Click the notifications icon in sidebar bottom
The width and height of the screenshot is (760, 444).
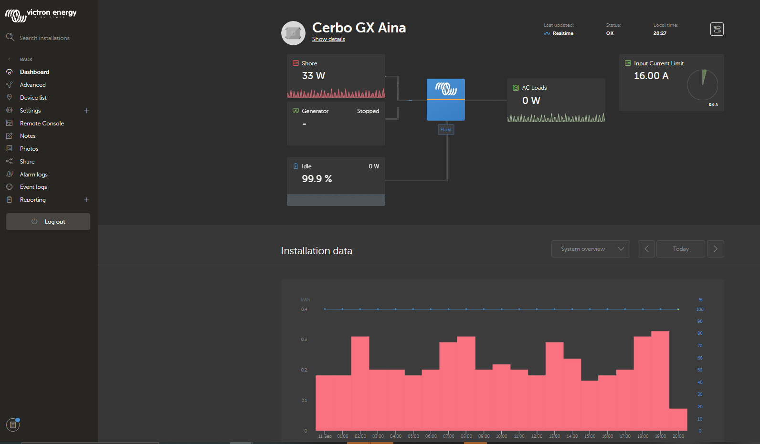13,424
